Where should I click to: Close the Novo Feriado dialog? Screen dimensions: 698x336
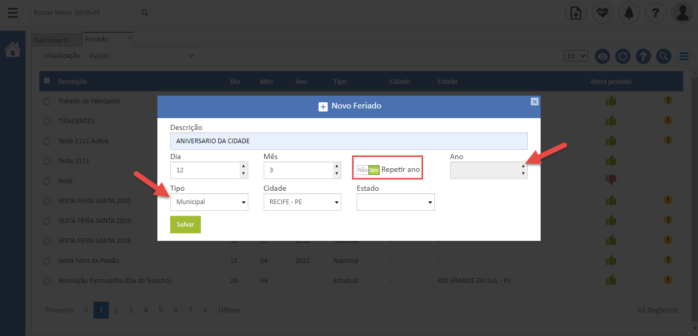534,102
